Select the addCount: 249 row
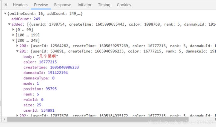The height and width of the screenshot is (127, 216). 26,19
